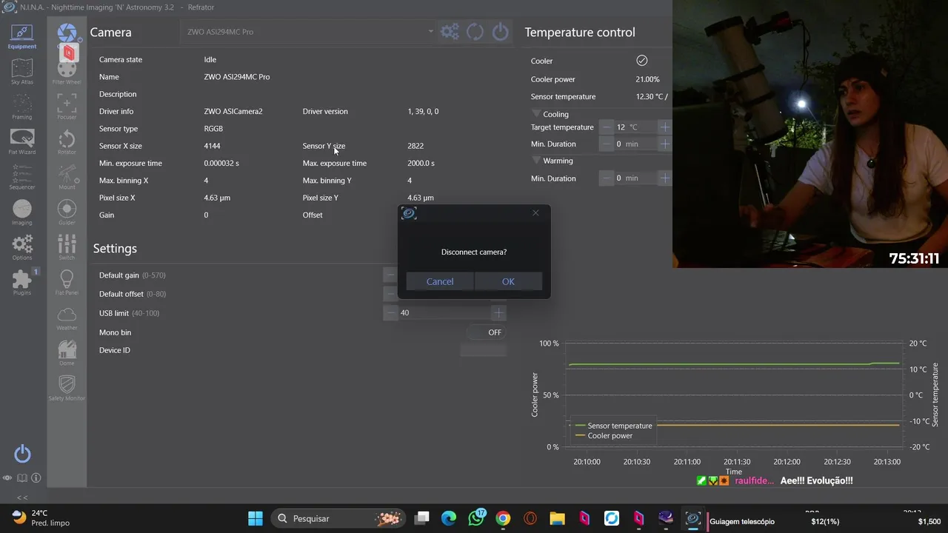The image size is (948, 533).
Task: Open the Sky Atlas tab
Action: [x=22, y=72]
